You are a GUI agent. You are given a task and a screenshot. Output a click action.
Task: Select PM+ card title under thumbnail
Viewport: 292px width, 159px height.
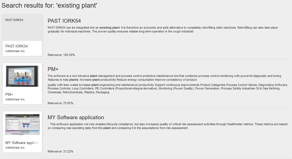[x=9, y=95]
